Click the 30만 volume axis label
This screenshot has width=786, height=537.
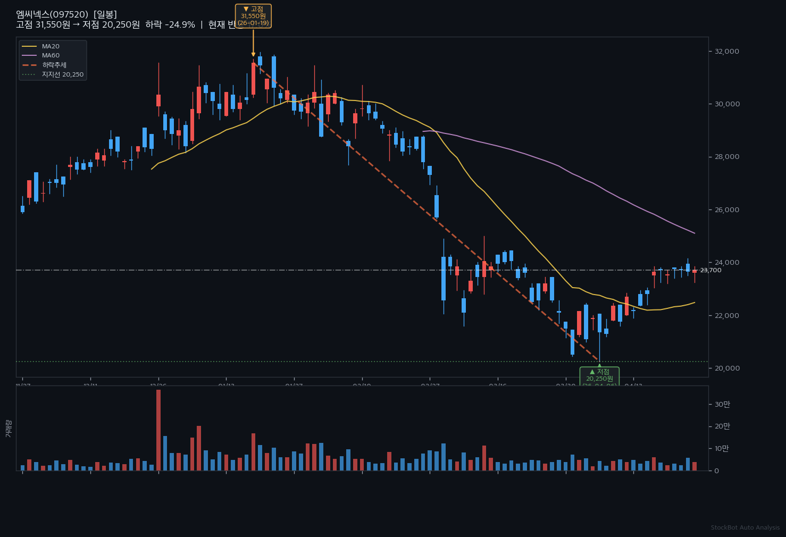pos(722,405)
